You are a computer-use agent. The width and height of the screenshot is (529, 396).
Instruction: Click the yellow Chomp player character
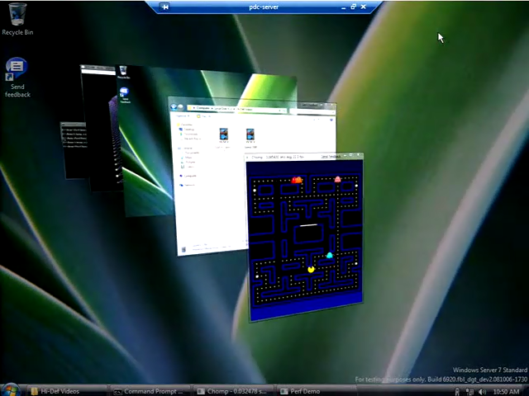311,269
